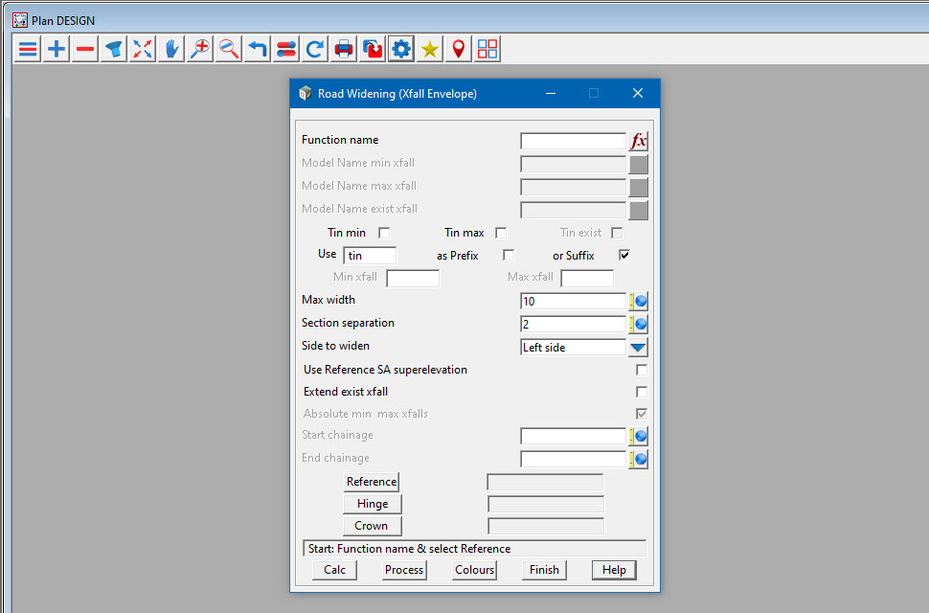Image resolution: width=929 pixels, height=613 pixels.
Task: Expand the Side to widen dropdown
Action: pos(638,348)
